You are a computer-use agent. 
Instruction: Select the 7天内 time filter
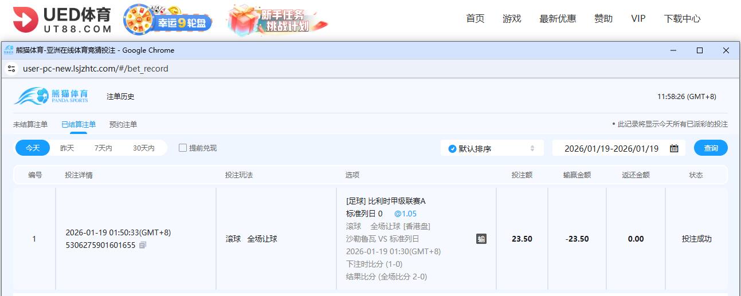pos(103,148)
